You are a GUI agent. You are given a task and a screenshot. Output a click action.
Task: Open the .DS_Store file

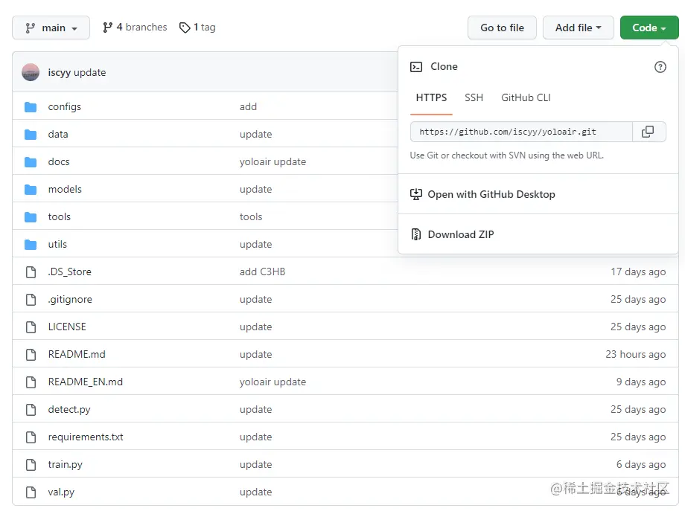69,272
